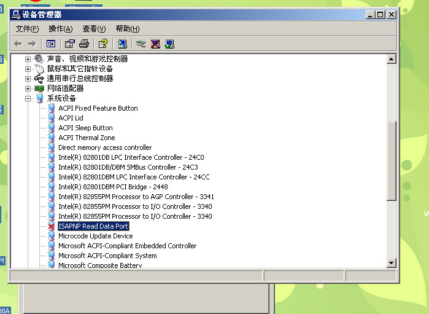The height and width of the screenshot is (314, 429).
Task: Select ACPI Thermal Zone in the list
Action: [x=87, y=138]
